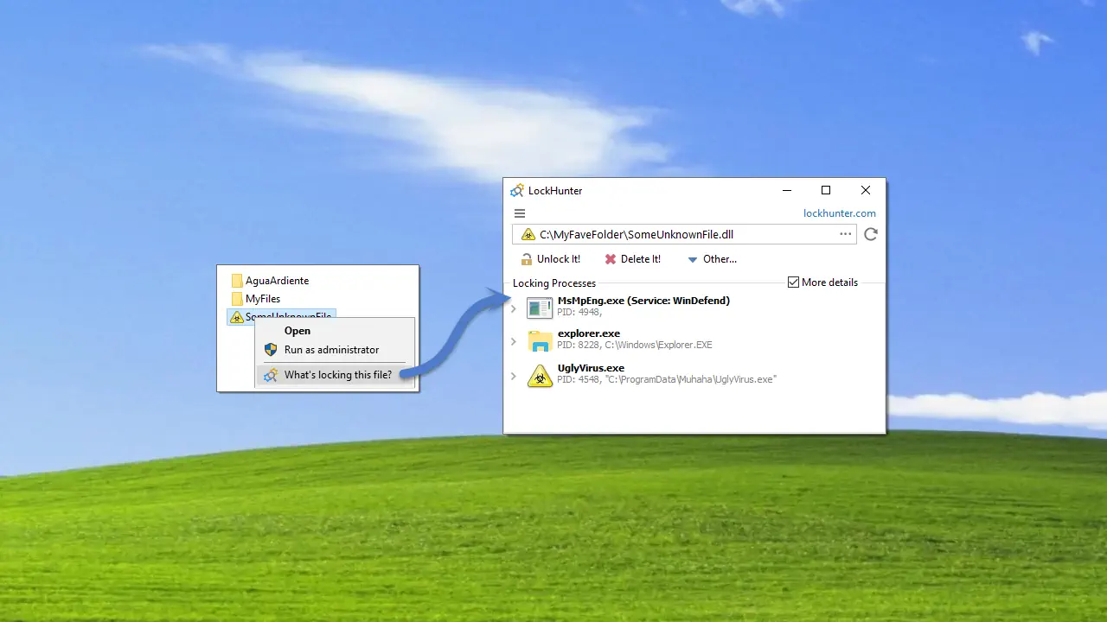Click the AguaArdiente folder icon
The image size is (1107, 622).
(x=237, y=281)
